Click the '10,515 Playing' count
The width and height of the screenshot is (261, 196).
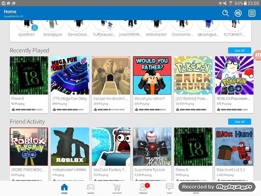(x=185, y=104)
